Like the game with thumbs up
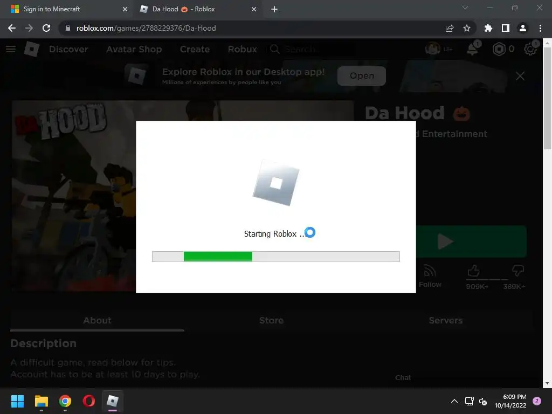The height and width of the screenshot is (414, 552). click(x=474, y=272)
